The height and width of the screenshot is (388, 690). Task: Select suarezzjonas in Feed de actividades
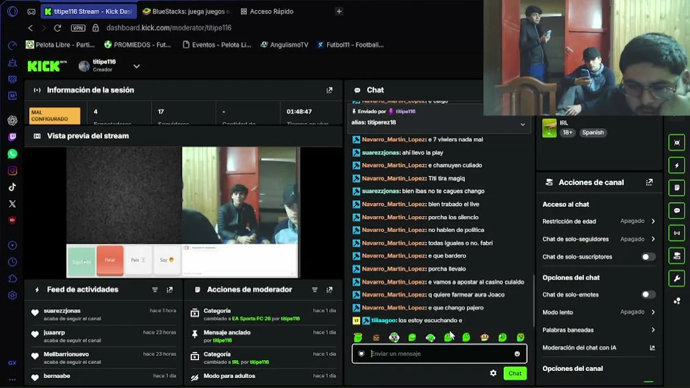pos(62,311)
